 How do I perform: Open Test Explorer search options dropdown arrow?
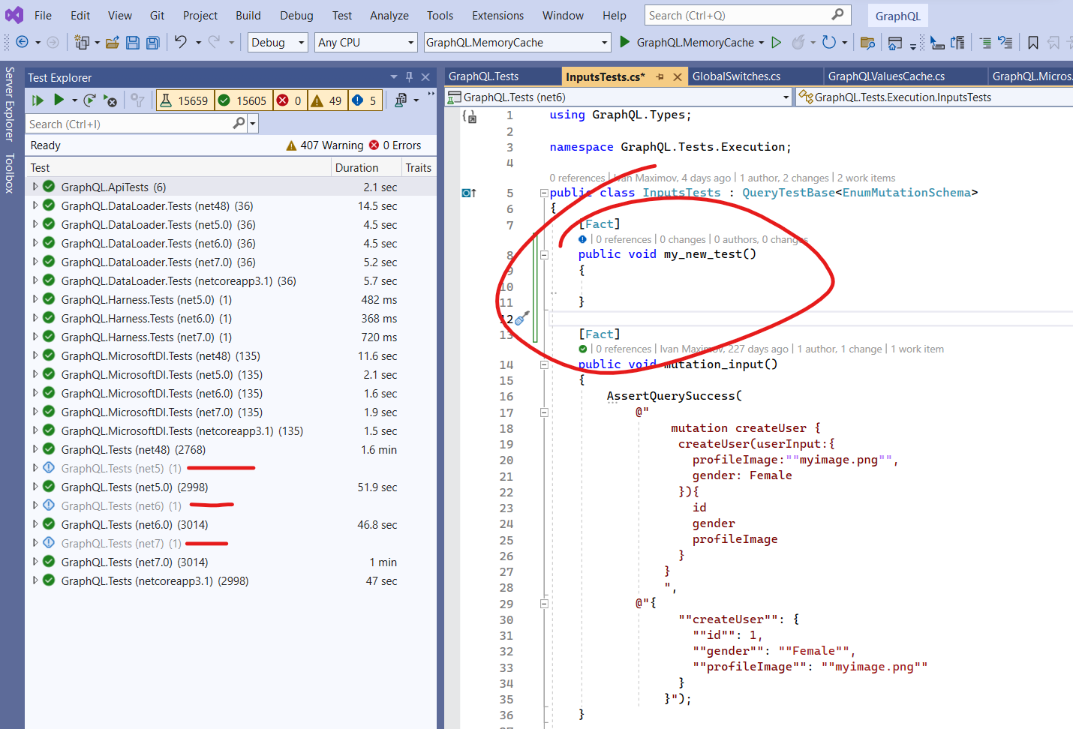click(253, 123)
